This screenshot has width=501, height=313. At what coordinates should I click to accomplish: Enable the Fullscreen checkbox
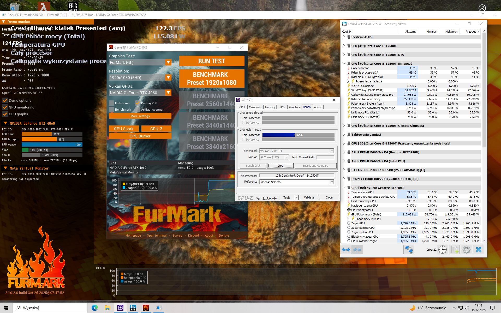coord(111,103)
